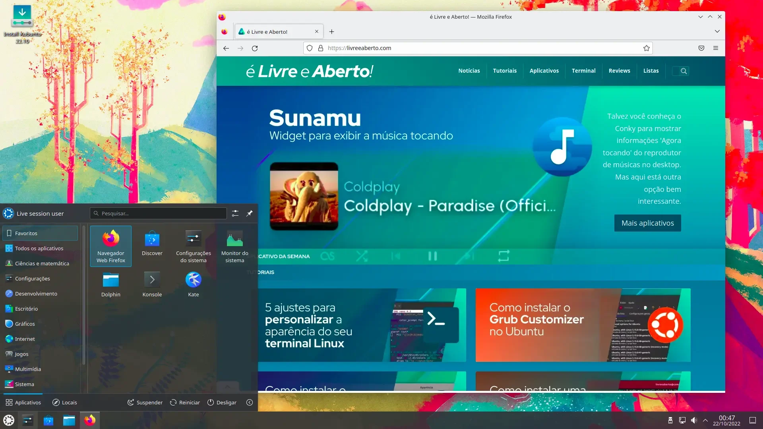Screen dimensions: 763x429
Task: Click the Reiniciar button
Action: [x=185, y=402]
